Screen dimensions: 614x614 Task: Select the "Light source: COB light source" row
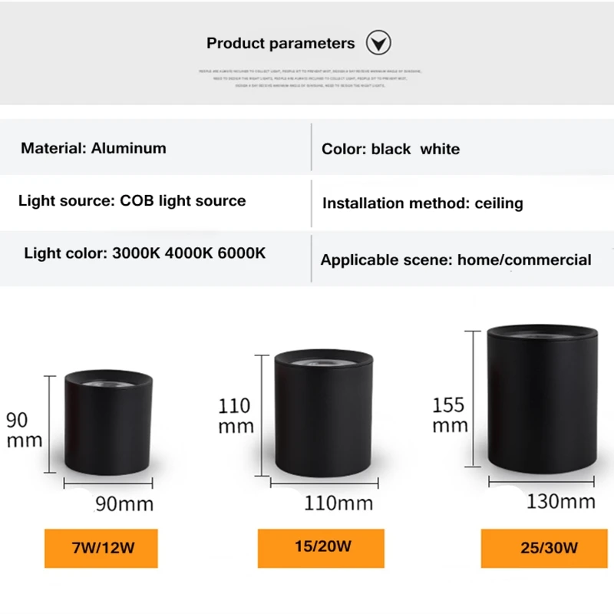[x=132, y=201]
